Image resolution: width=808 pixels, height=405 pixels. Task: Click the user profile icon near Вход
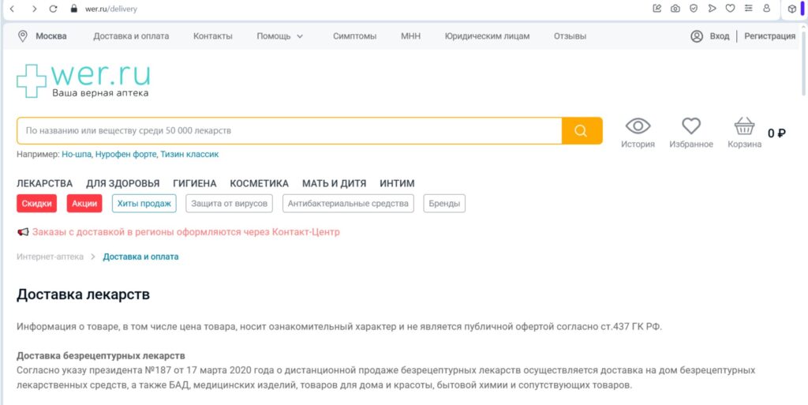697,36
